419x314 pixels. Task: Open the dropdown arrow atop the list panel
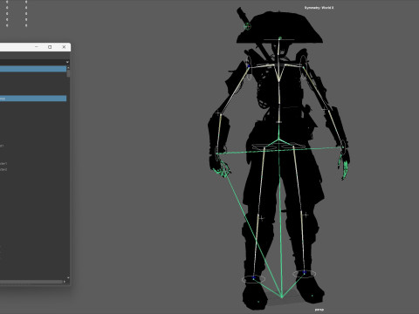coord(67,62)
